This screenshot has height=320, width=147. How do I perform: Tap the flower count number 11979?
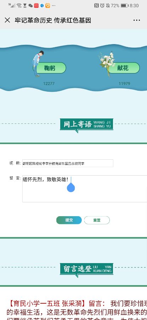(124, 84)
